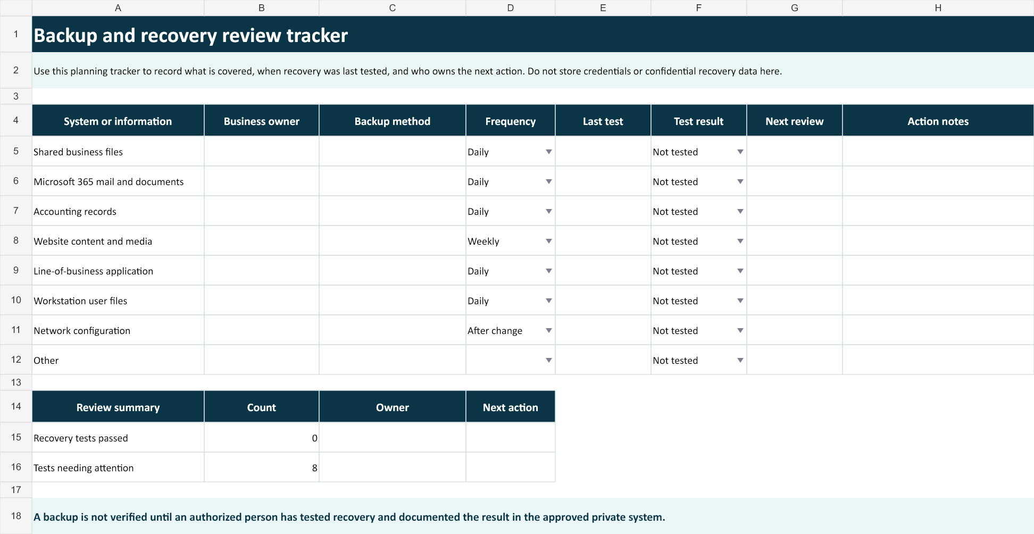Viewport: 1034px width, 534px height.
Task: Open Test result dropdown in Other row
Action: [x=740, y=361]
